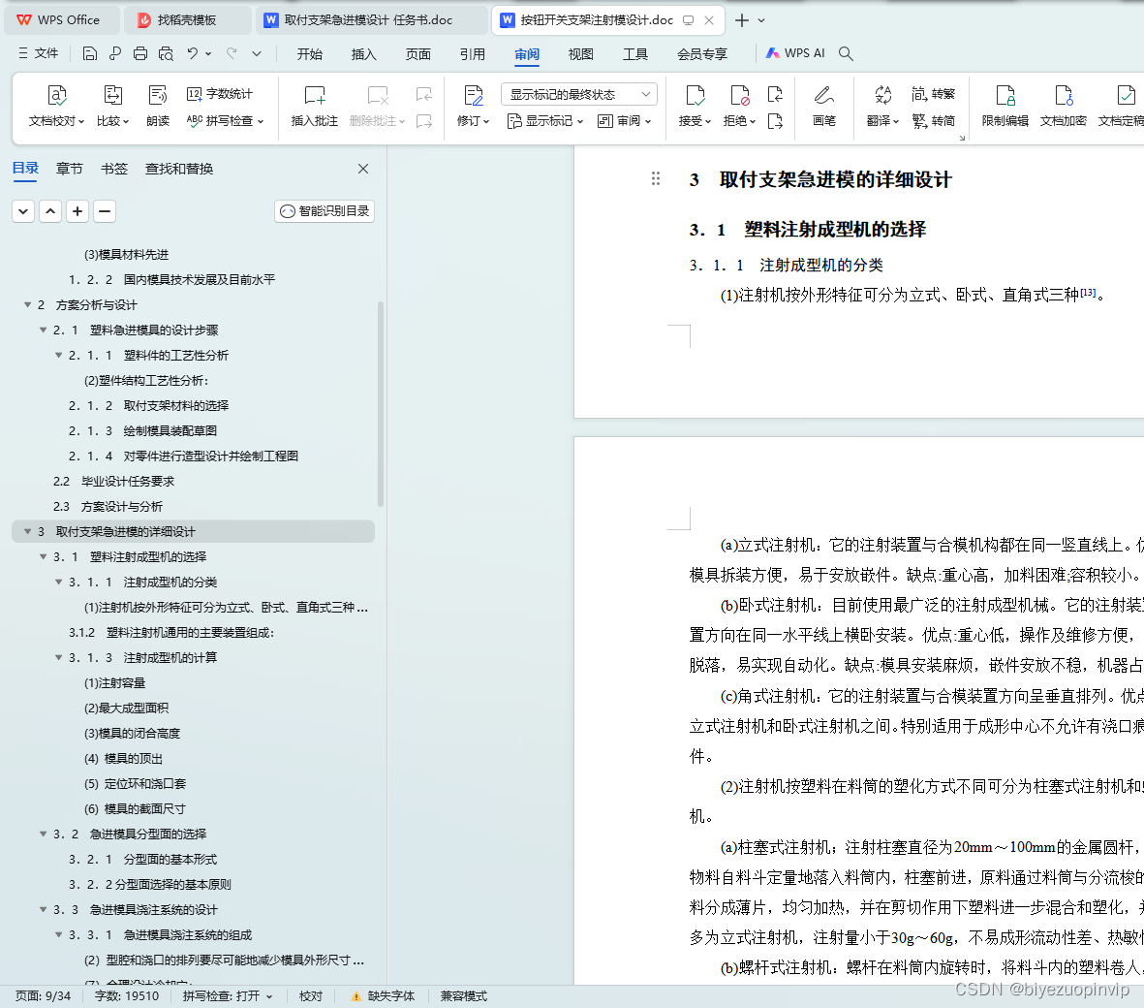
Task: Expand the 显示标记 dropdown
Action: (x=545, y=121)
